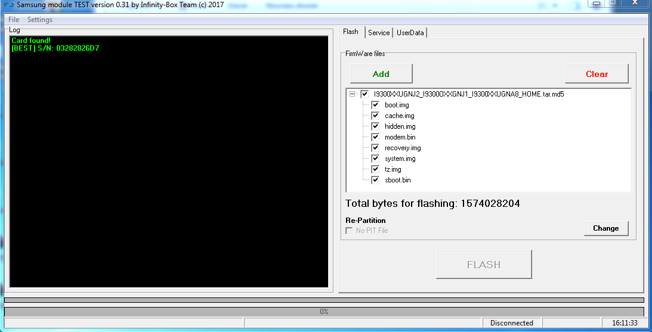Select the cache.img file name
The image size is (652, 332).
[399, 116]
